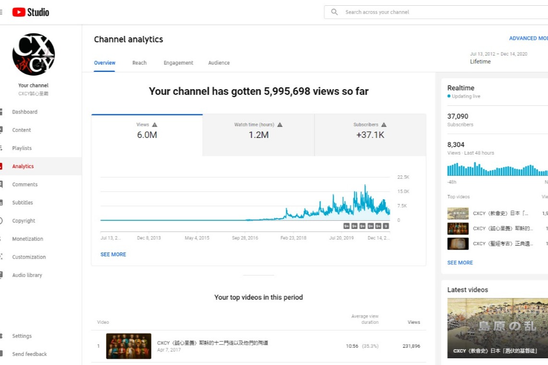
Task: Switch to the Reach tab
Action: pyautogui.click(x=140, y=63)
